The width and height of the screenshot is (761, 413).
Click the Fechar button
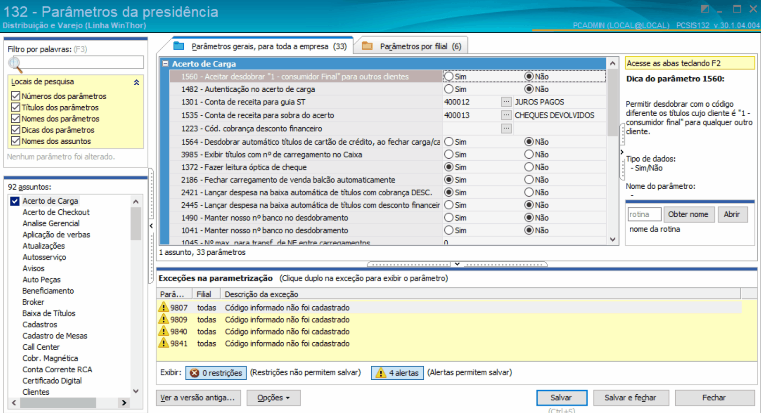(714, 398)
